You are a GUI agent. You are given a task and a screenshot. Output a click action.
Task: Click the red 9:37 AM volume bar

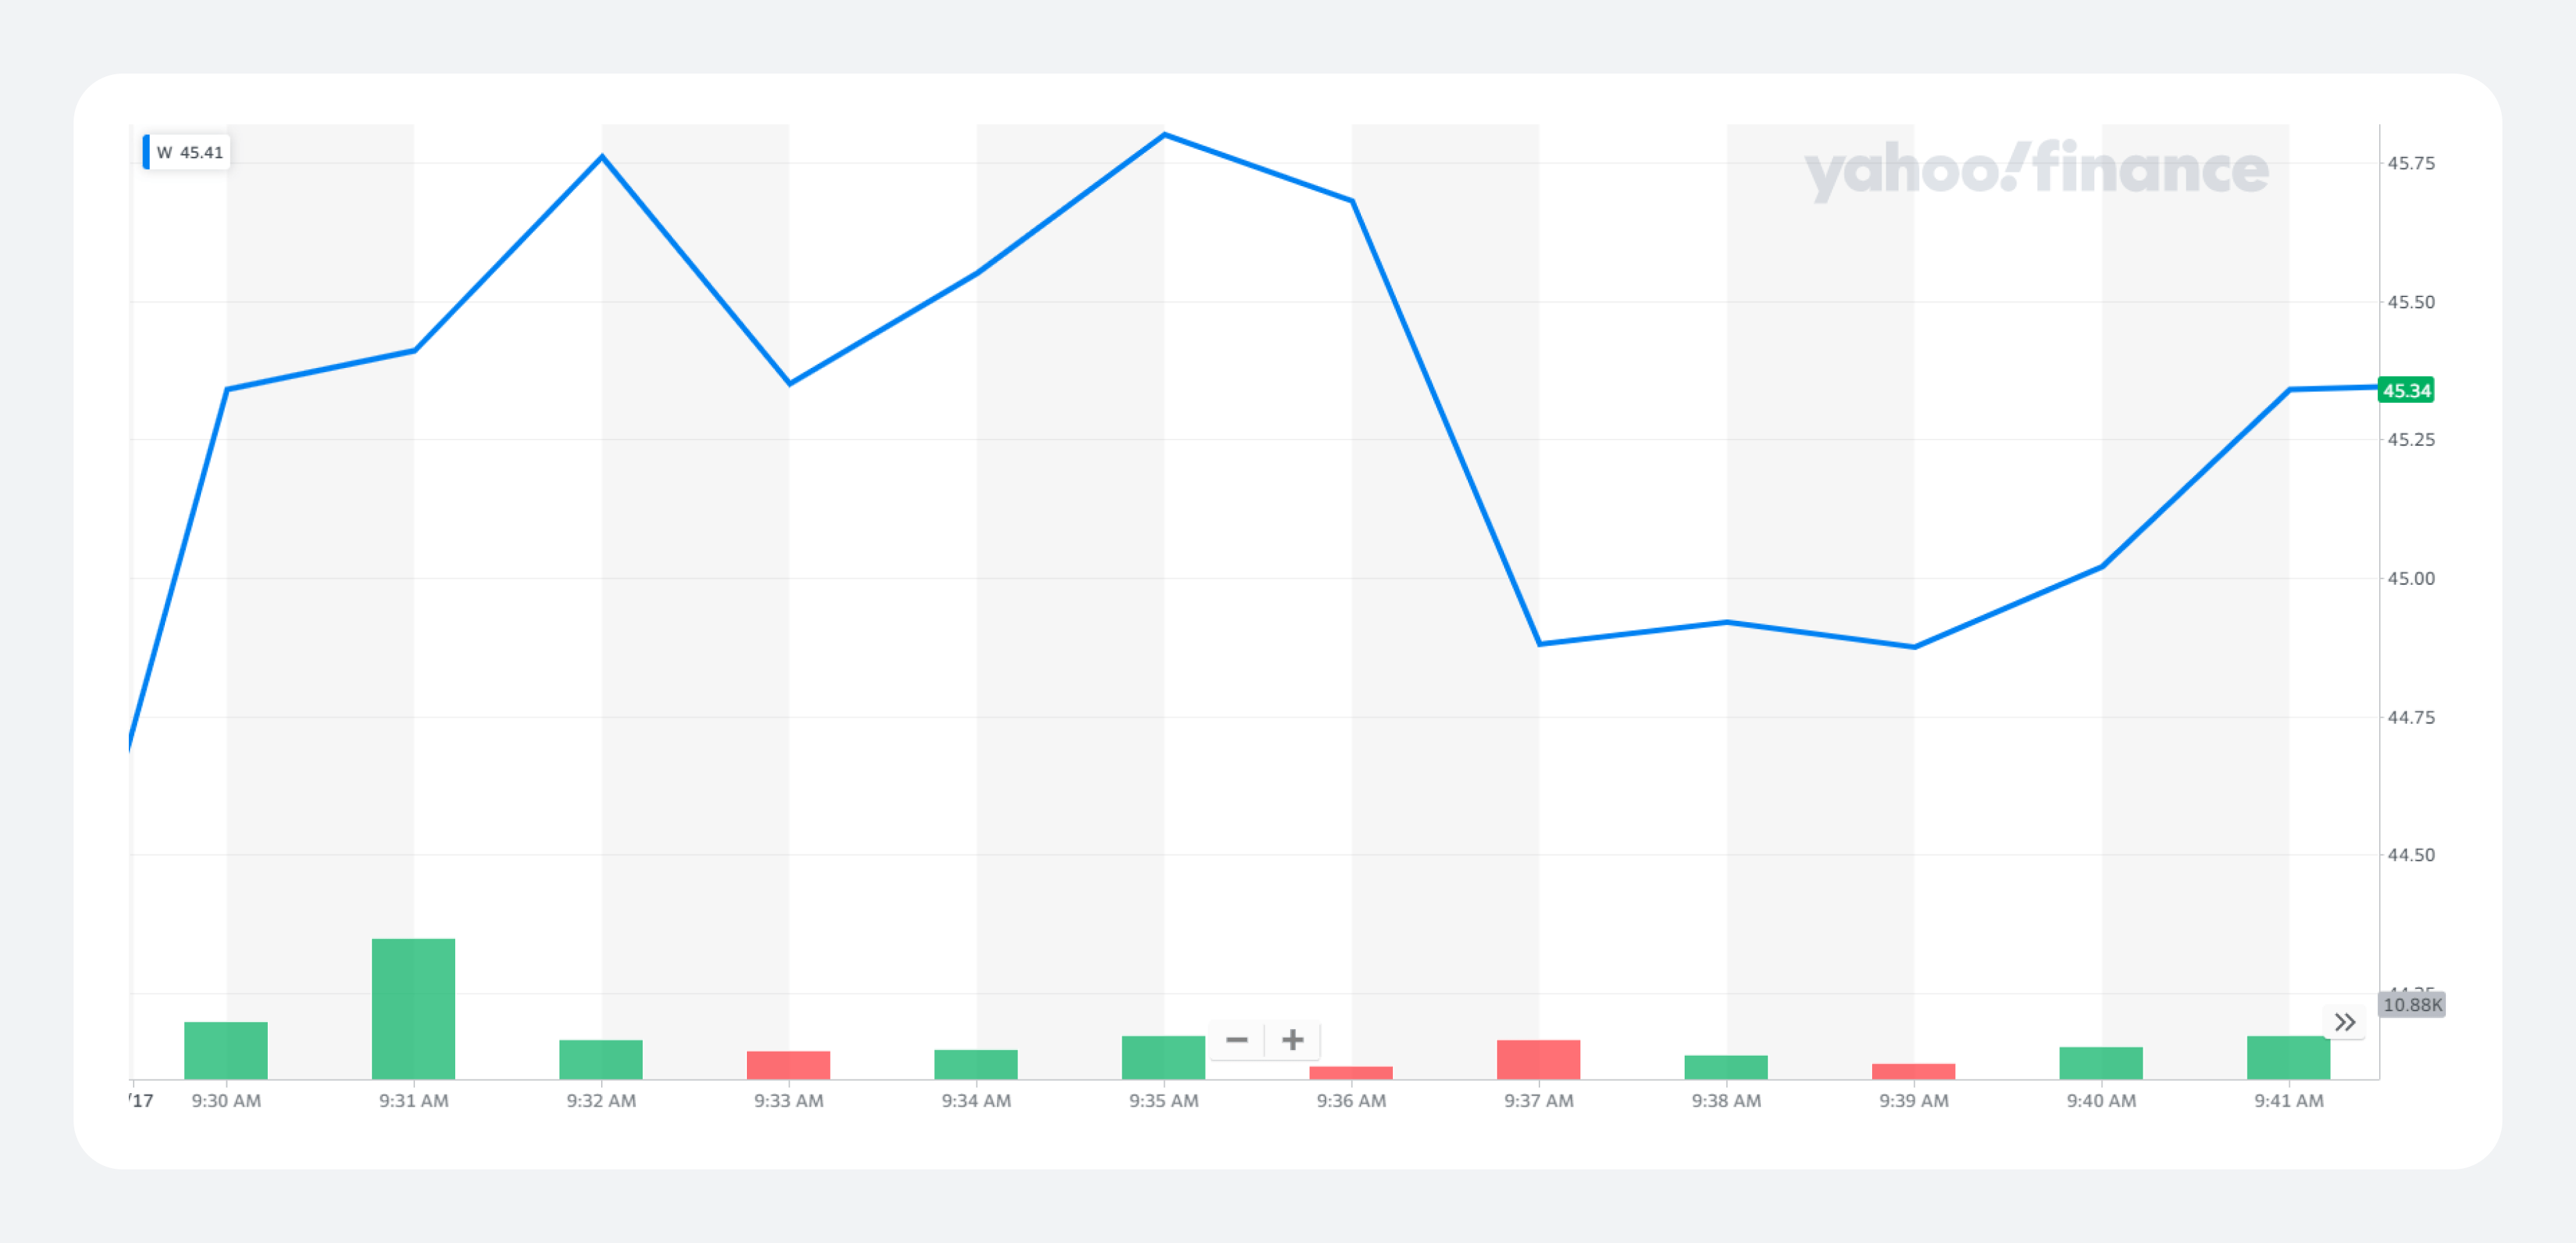[x=1538, y=1059]
